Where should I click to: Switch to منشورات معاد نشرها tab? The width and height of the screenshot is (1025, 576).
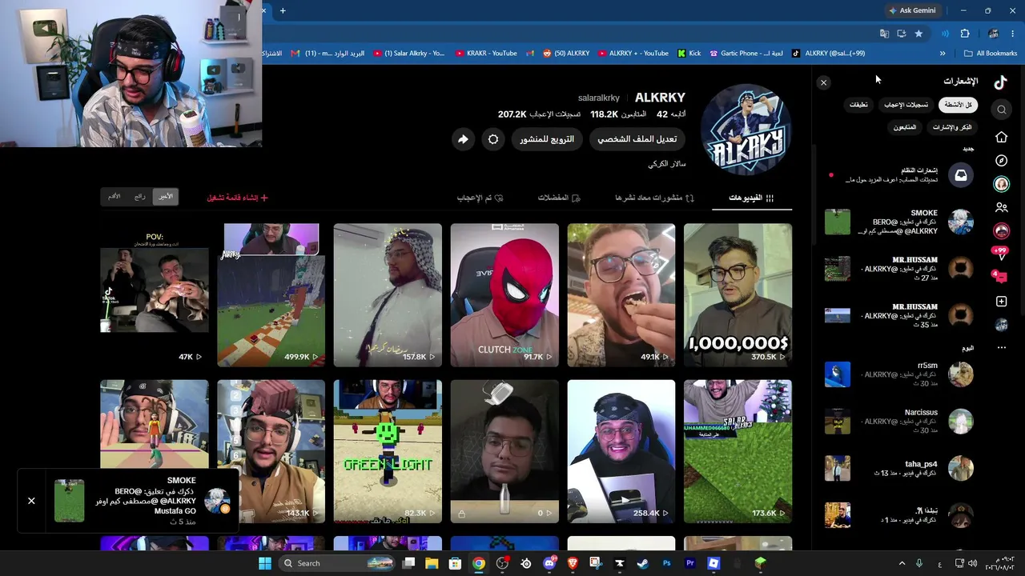pos(655,198)
